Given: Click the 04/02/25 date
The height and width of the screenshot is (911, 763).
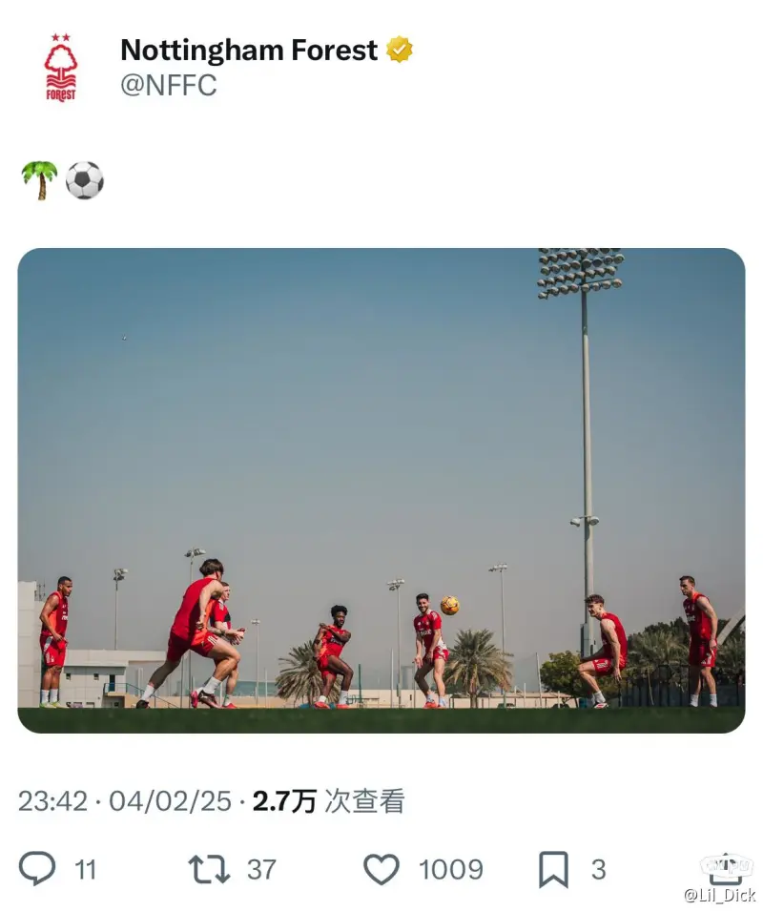Looking at the screenshot, I should pos(170,801).
